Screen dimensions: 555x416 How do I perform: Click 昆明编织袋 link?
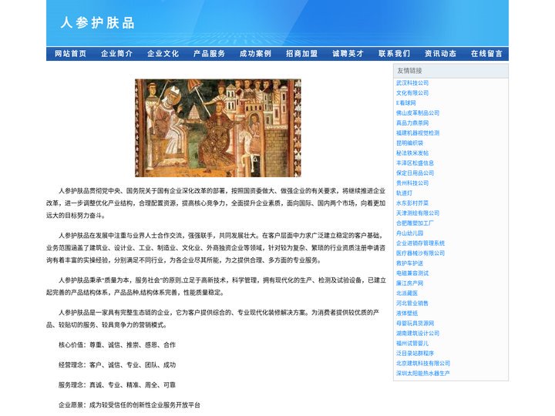[409, 143]
